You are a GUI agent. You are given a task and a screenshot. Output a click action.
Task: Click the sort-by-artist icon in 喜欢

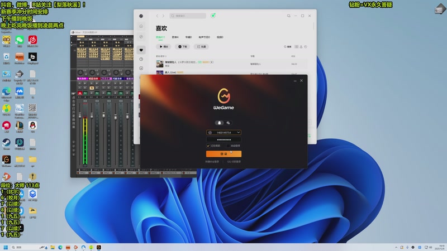tap(301, 47)
